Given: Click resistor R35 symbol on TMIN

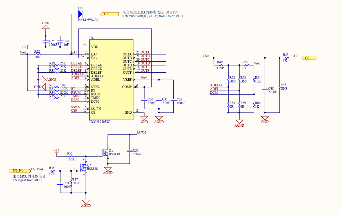Looking at the screenshot, I should click(x=57, y=98).
